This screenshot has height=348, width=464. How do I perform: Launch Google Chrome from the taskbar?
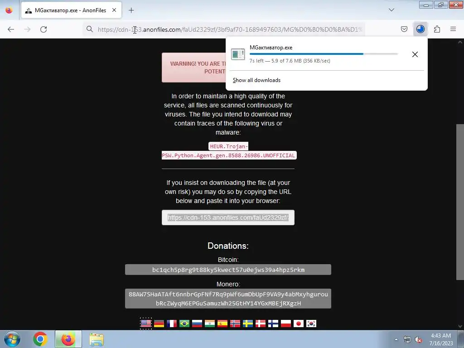point(40,339)
